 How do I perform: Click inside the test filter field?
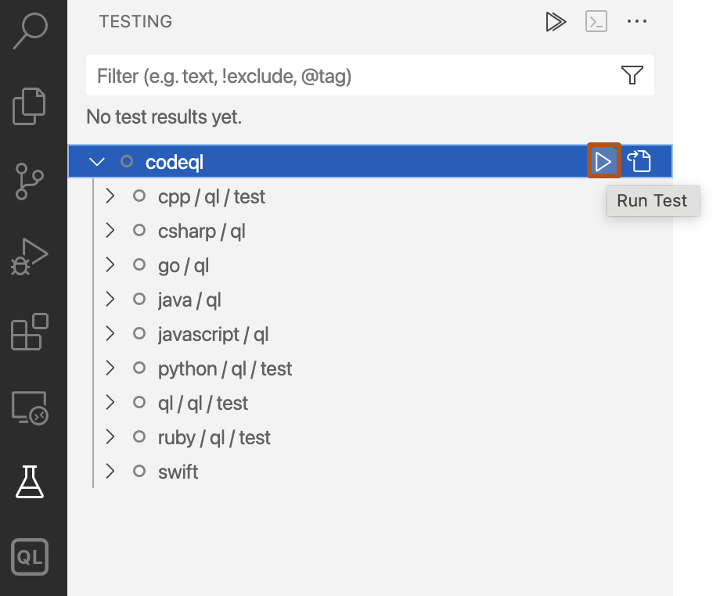pyautogui.click(x=313, y=75)
